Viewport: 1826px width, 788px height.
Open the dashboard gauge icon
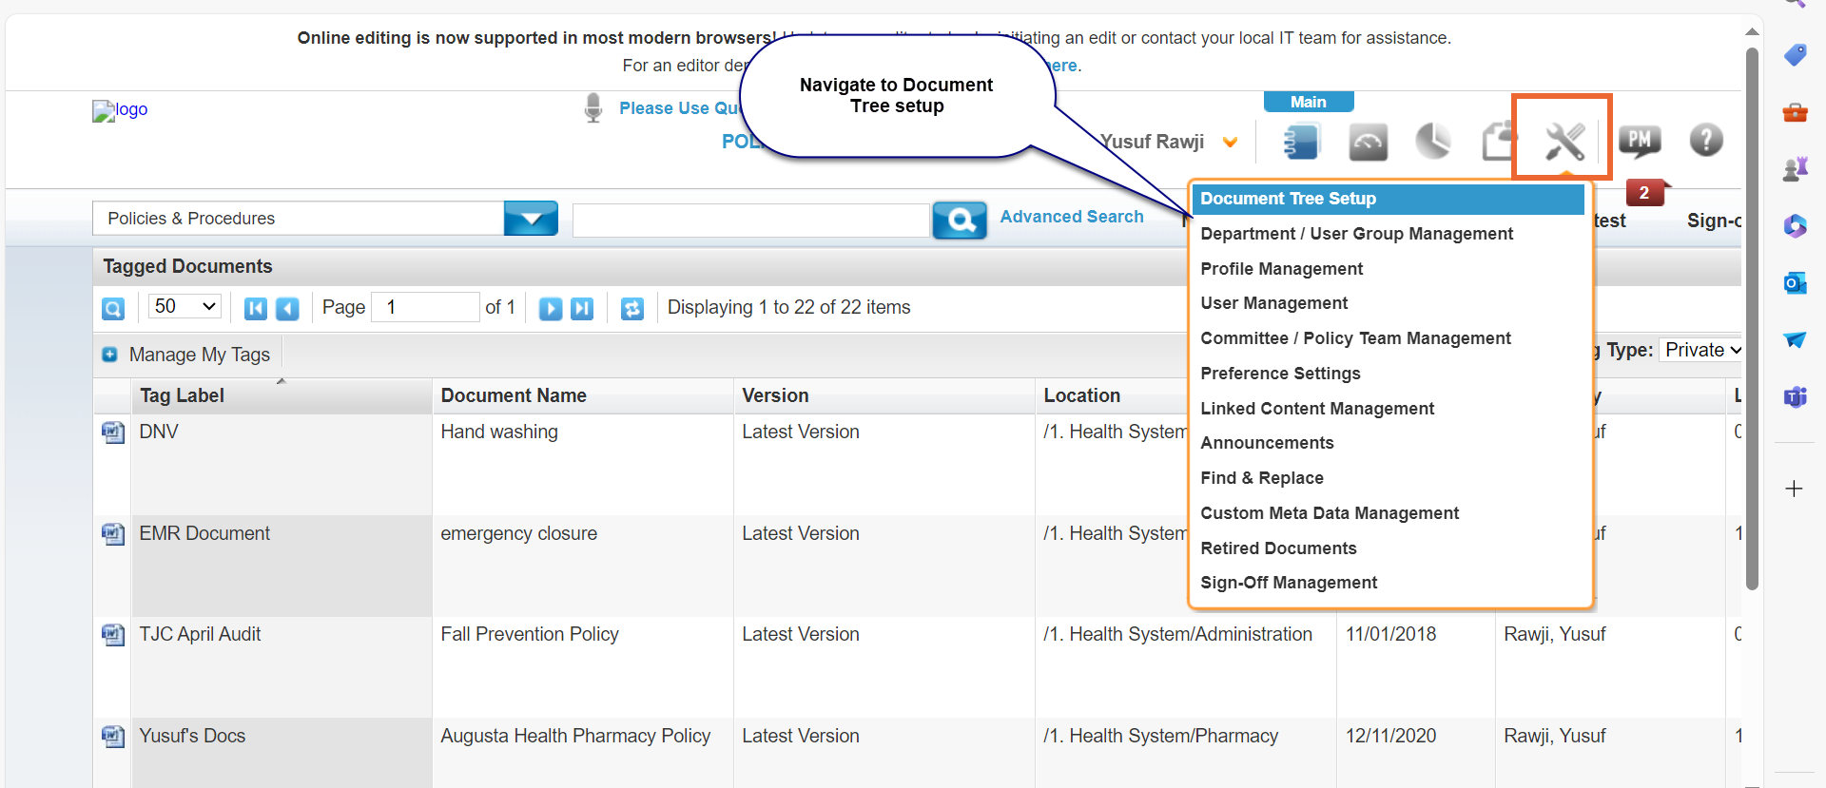pos(1368,143)
